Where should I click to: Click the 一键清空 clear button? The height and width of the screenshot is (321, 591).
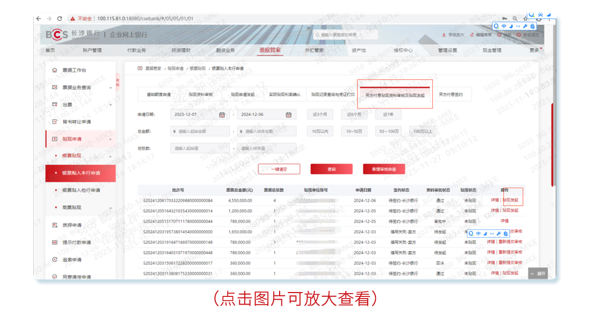[279, 169]
